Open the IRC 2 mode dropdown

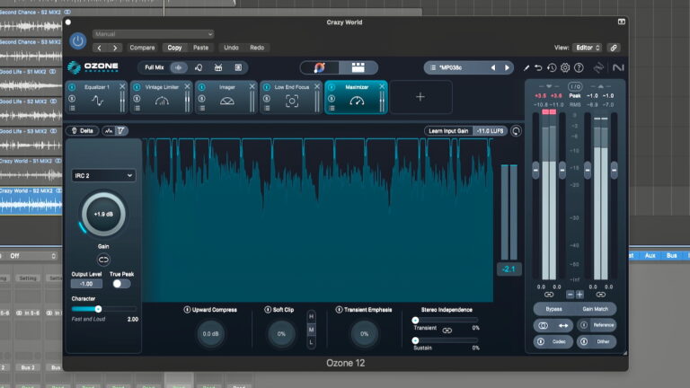tap(103, 175)
